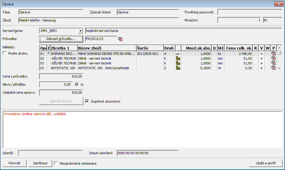Click the coins icon in row 02 Dělník
Image resolution: width=285 pixels, height=170 pixels.
(x=178, y=58)
